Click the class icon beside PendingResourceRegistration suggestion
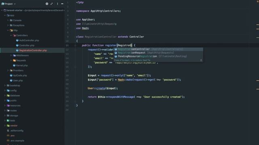 tap(116, 56)
